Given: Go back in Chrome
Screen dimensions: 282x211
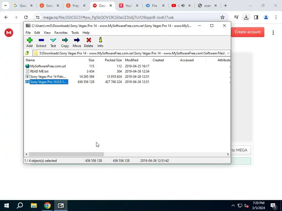Looking at the screenshot, I should tap(6, 17).
